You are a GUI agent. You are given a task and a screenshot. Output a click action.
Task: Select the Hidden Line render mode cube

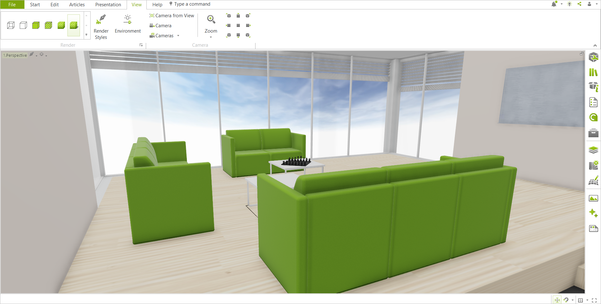click(23, 25)
